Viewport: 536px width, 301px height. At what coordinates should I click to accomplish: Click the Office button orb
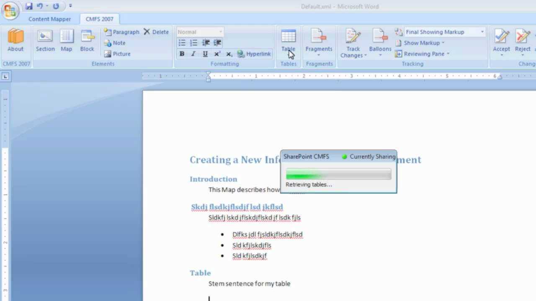[9, 10]
